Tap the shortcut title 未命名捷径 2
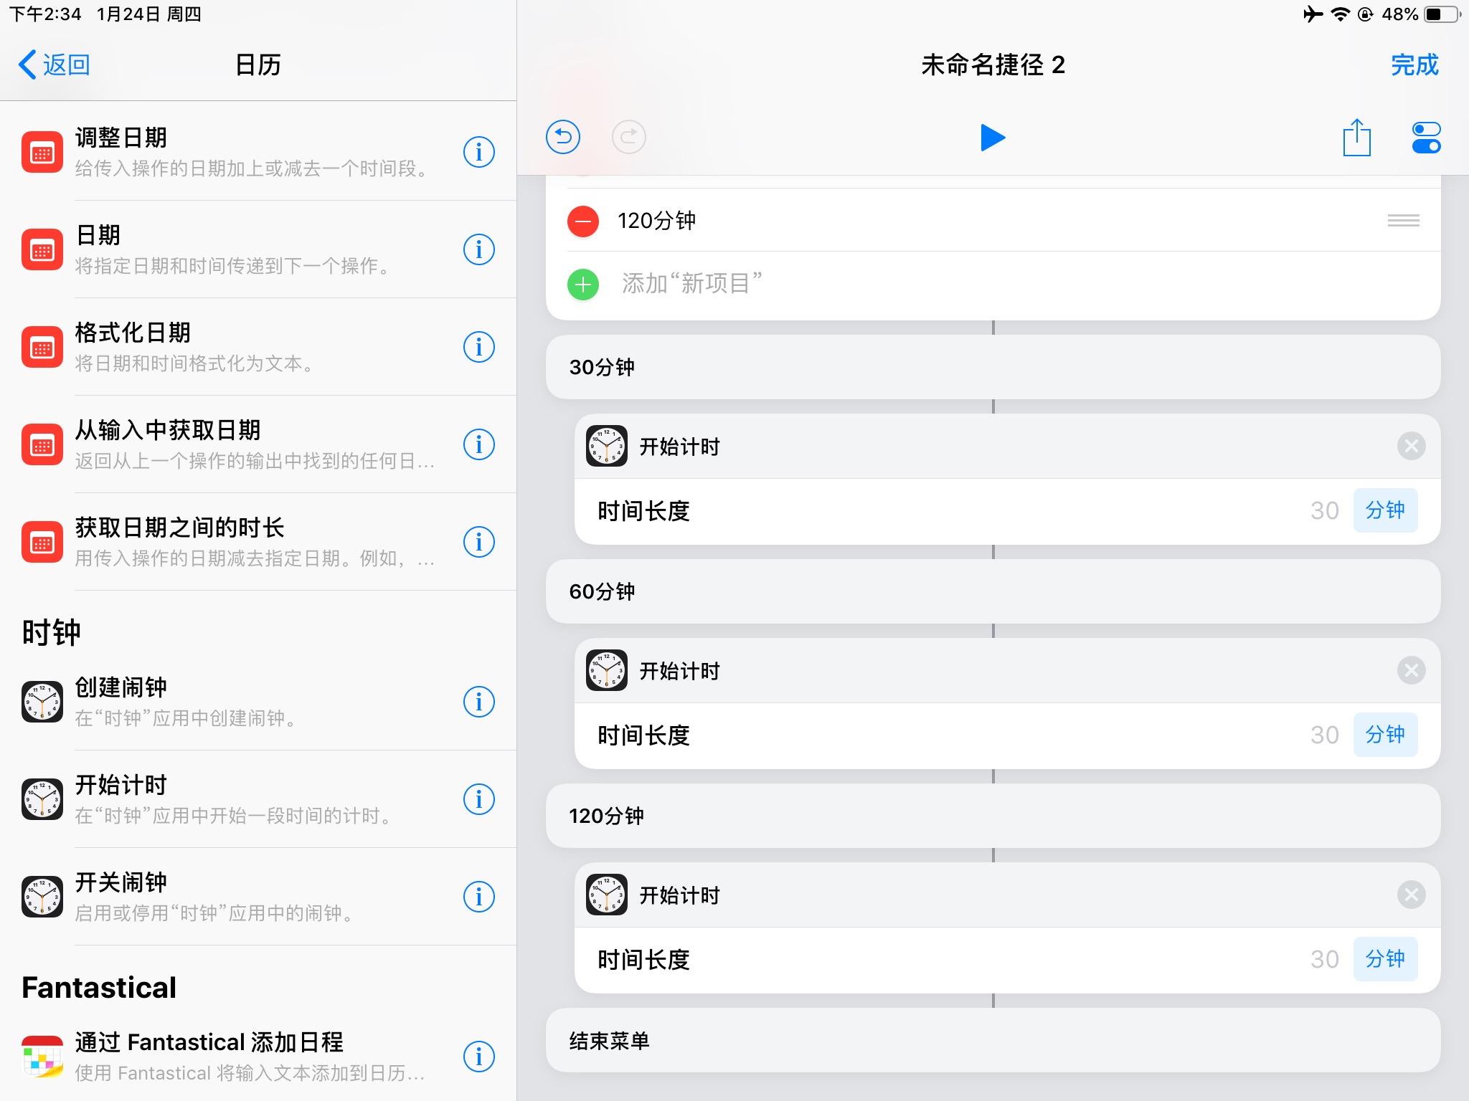 [993, 65]
